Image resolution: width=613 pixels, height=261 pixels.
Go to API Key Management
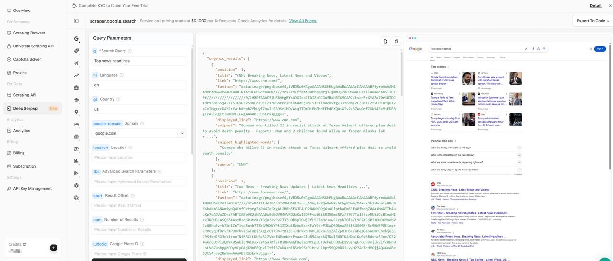(32, 189)
